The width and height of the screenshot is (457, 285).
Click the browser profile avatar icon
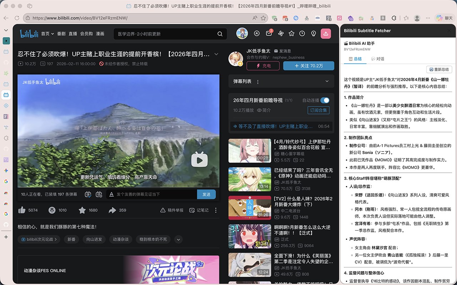point(417,18)
